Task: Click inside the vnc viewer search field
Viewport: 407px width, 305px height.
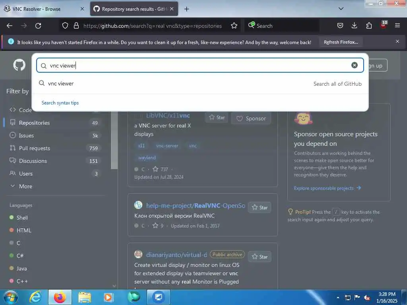Action: point(200,65)
